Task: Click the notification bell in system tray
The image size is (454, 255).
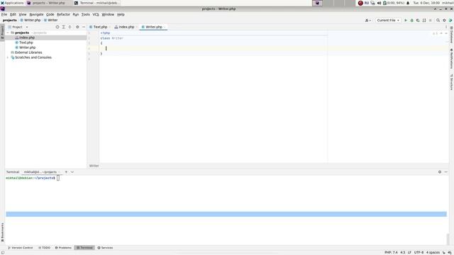Action: pos(408,3)
